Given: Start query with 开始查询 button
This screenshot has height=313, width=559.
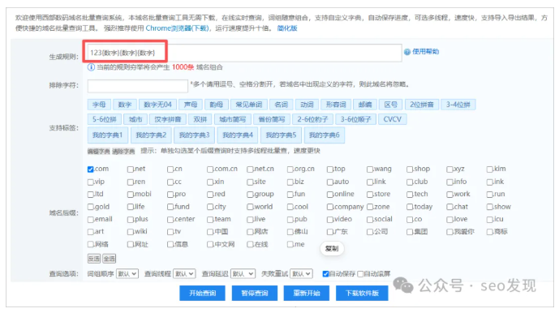Looking at the screenshot, I should pos(203,293).
